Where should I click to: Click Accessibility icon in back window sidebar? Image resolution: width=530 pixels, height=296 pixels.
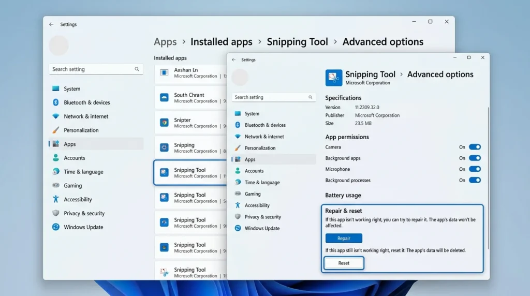point(56,199)
